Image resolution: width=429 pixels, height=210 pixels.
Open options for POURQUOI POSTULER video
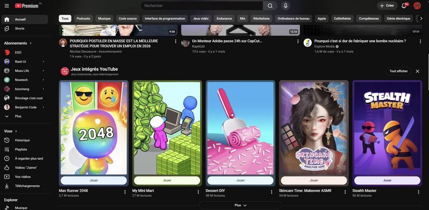[x=176, y=41]
